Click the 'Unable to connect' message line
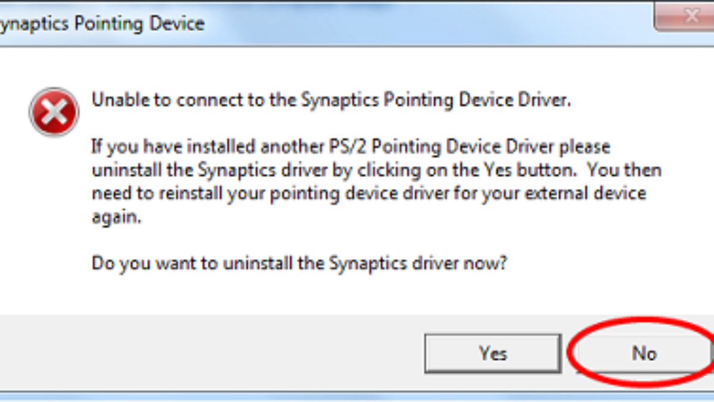 (x=331, y=100)
